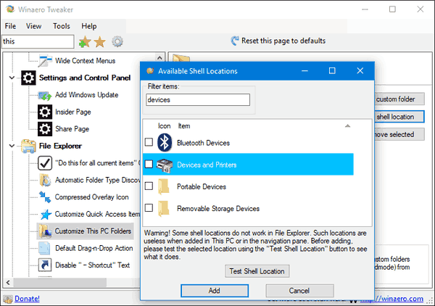Image resolution: width=435 pixels, height=306 pixels.
Task: Open the View menu
Action: tap(33, 26)
